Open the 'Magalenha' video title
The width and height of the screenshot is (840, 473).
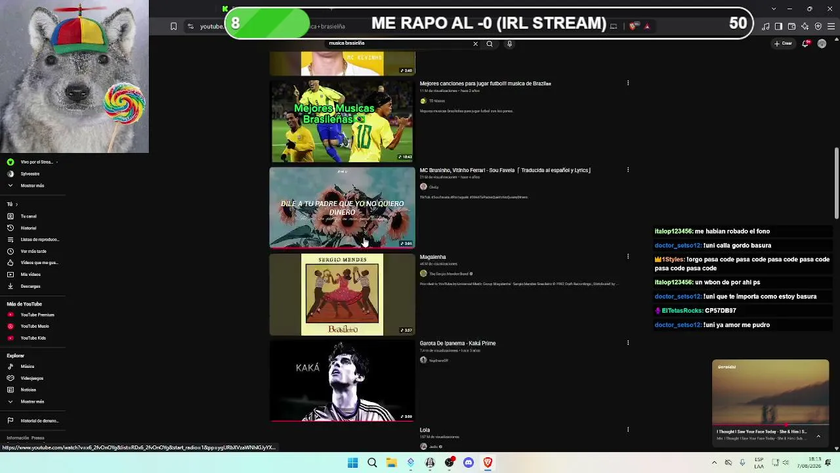point(432,257)
